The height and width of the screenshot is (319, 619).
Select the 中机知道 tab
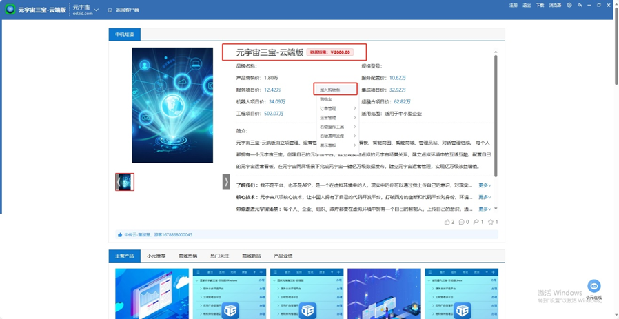click(124, 34)
